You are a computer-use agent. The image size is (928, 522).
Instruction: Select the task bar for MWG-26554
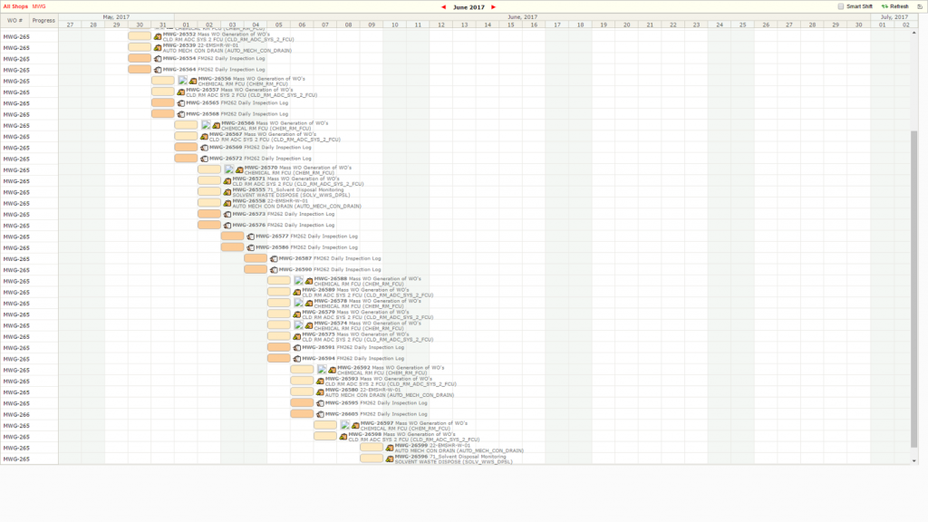pos(140,59)
